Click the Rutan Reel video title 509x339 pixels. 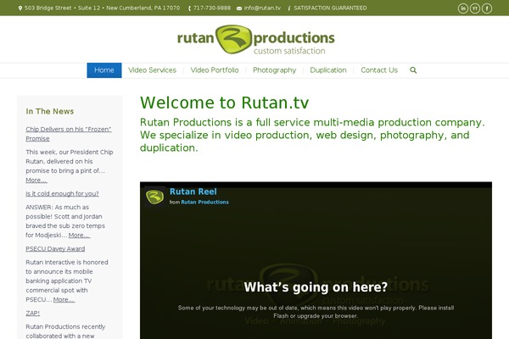(x=193, y=192)
